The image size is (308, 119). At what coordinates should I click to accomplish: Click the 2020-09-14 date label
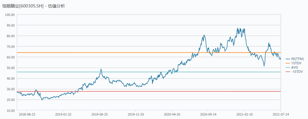click(x=208, y=114)
